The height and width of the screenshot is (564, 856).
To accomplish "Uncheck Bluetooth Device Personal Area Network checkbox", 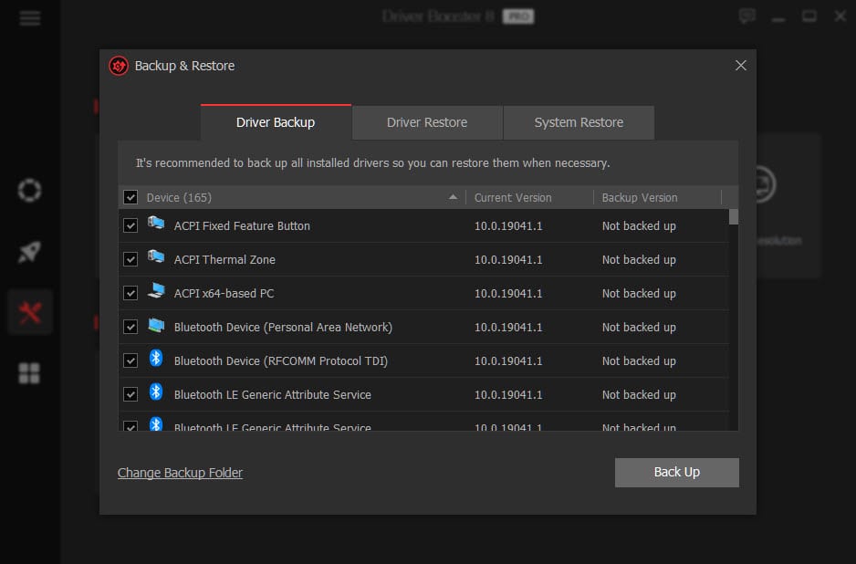I will 130,327.
